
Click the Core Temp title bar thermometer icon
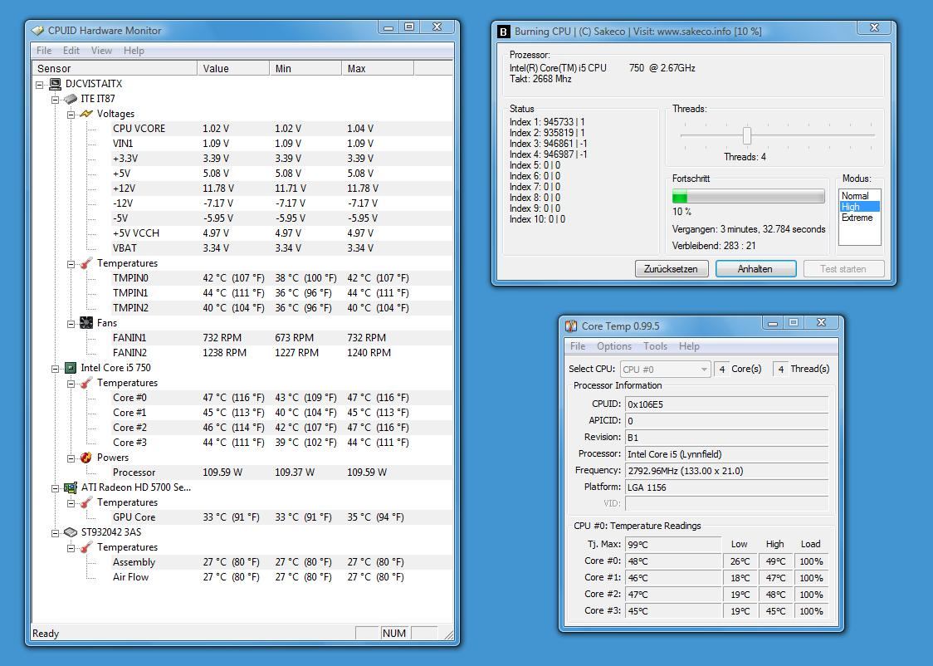click(571, 326)
